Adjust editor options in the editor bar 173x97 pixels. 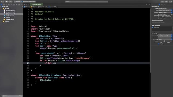coord(147,4)
